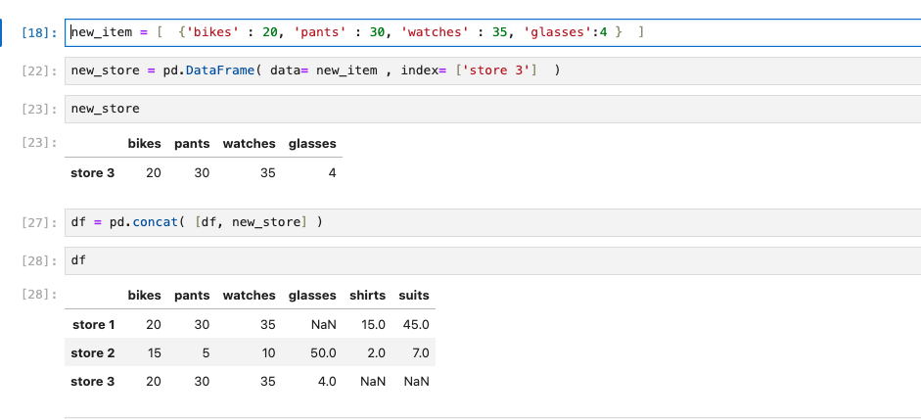The height and width of the screenshot is (419, 921).
Task: Click store 3 row label in bottom table
Action: tap(93, 382)
